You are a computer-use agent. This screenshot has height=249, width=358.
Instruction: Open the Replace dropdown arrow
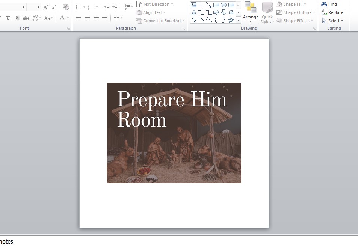click(346, 12)
